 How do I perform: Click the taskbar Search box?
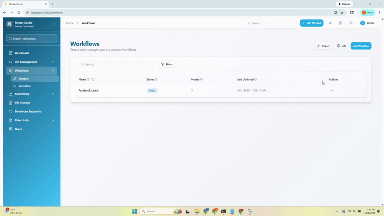pos(161,211)
